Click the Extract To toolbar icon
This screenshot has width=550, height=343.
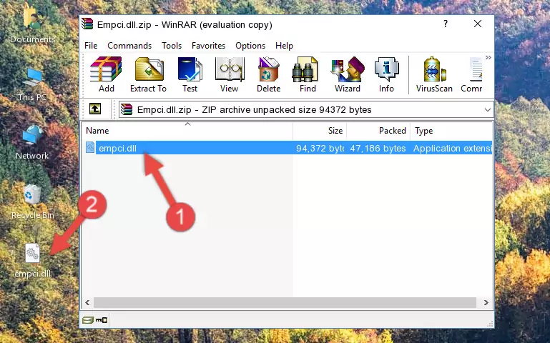148,74
